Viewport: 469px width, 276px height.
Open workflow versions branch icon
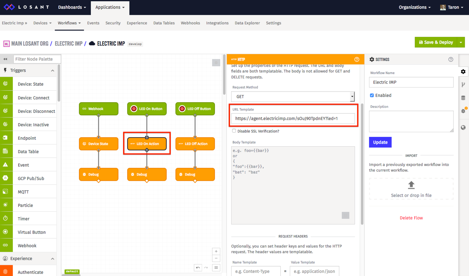[463, 84]
